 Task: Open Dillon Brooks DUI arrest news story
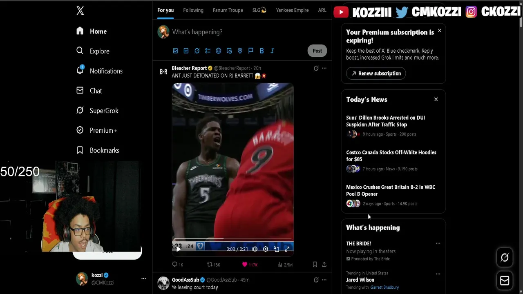click(385, 121)
